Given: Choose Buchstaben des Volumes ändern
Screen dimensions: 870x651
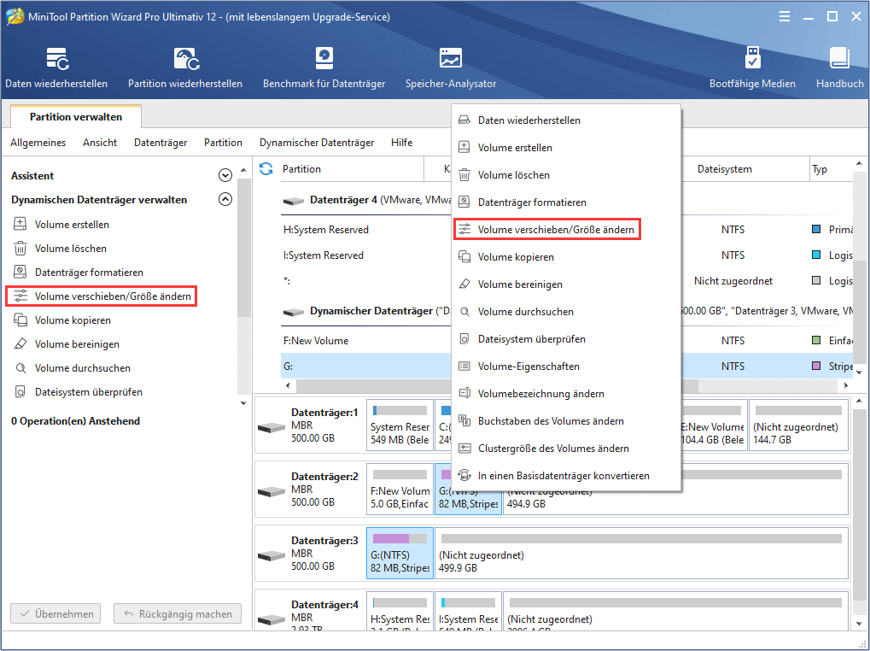Looking at the screenshot, I should click(x=566, y=420).
